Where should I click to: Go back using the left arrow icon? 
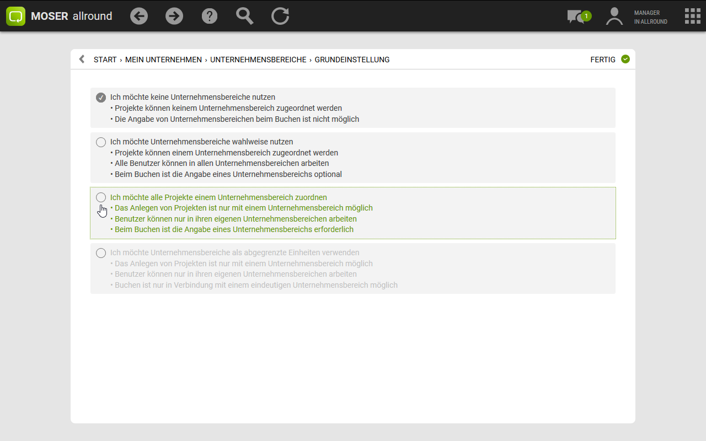click(139, 16)
